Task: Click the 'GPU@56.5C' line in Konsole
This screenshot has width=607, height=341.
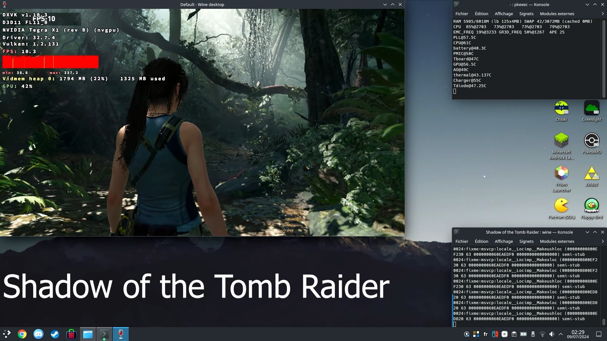Action: pyautogui.click(x=464, y=64)
